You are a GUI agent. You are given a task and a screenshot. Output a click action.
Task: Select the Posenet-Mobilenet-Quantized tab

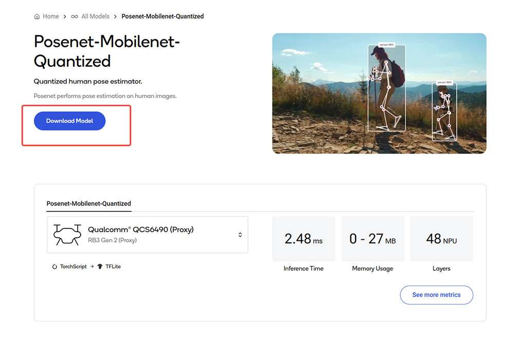point(89,204)
